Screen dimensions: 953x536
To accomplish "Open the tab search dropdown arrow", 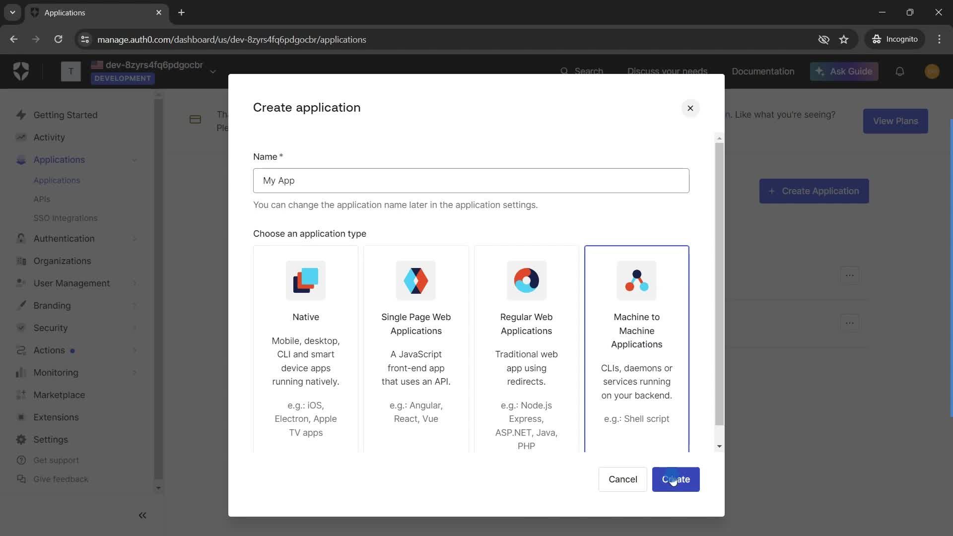I will coord(12,12).
